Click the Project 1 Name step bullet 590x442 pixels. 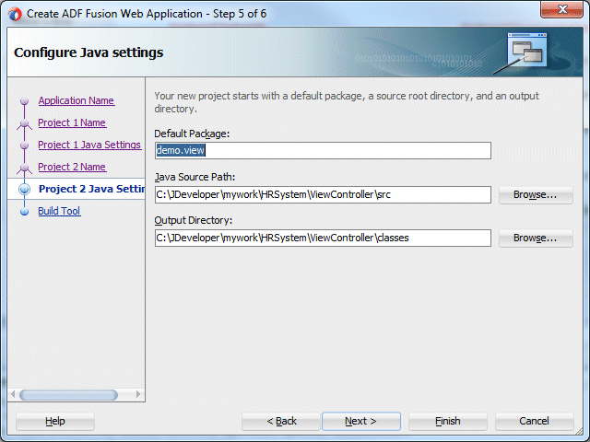[25, 122]
